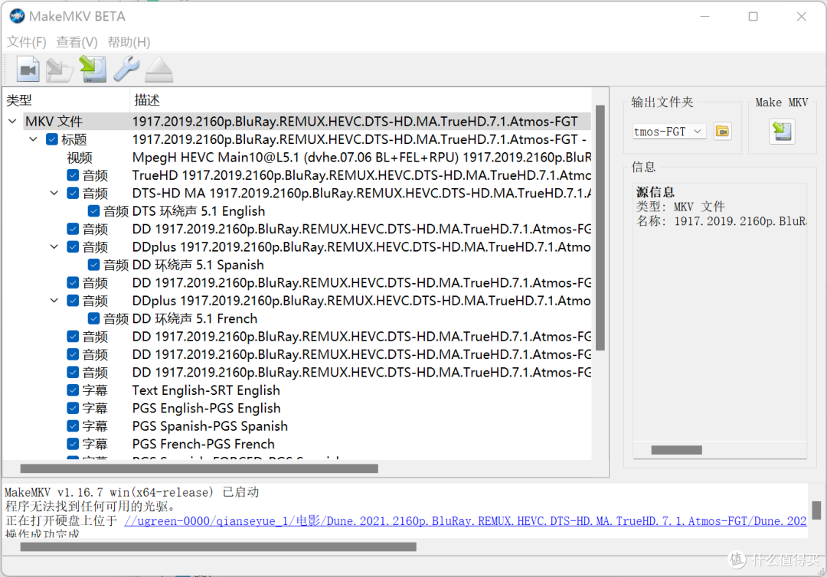The image size is (827, 577).
Task: Uncheck the PGS English-PGS English subtitle checkbox
Action: click(x=74, y=409)
